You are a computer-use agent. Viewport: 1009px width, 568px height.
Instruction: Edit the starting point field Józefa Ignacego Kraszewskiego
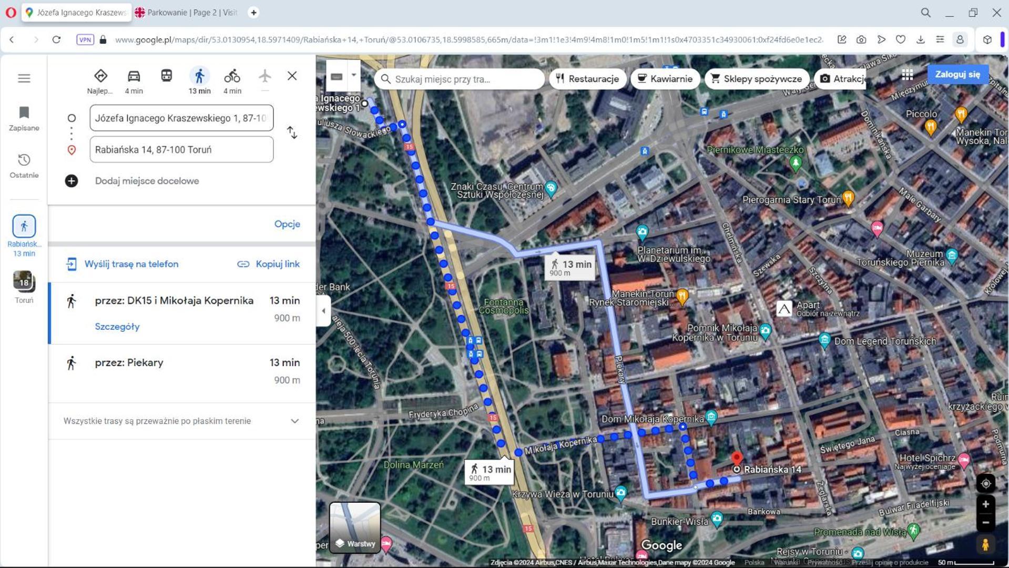[181, 118]
